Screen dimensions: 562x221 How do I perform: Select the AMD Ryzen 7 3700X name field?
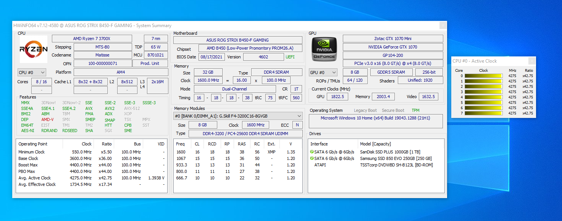(92, 39)
